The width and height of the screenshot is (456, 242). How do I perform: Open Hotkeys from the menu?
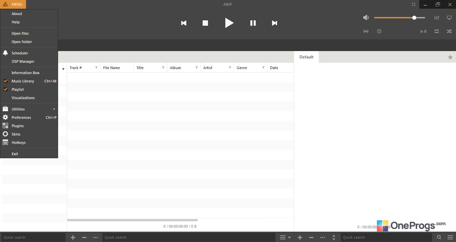29,143
